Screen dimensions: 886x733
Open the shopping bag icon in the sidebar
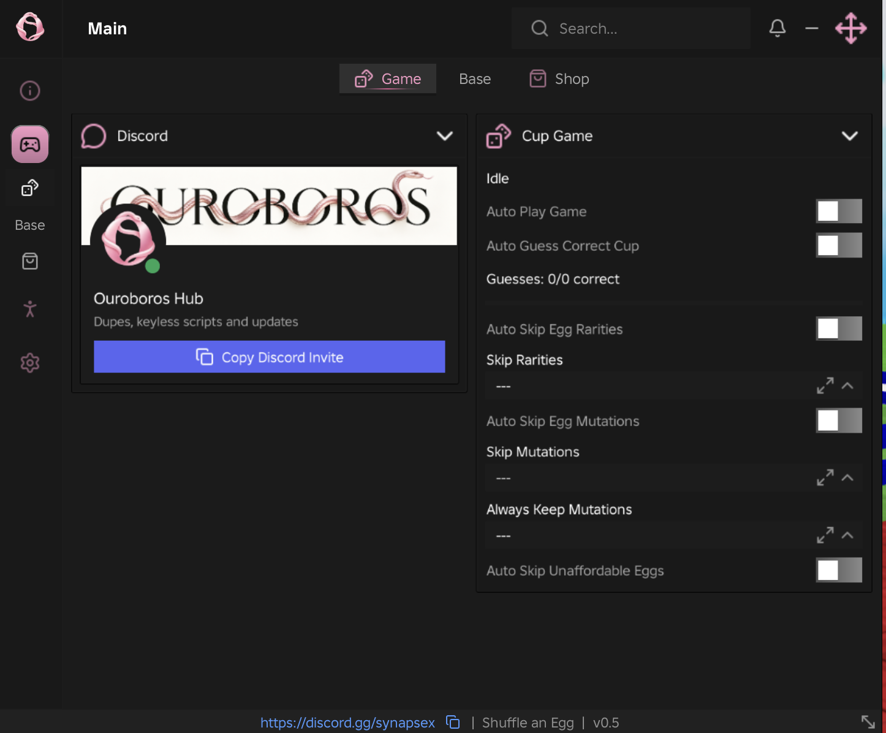coord(30,261)
